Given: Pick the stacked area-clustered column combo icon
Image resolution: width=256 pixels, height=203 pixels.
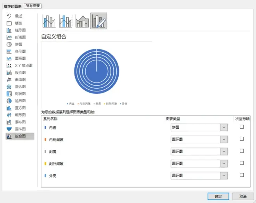Looking at the screenshot, I should point(82,21).
